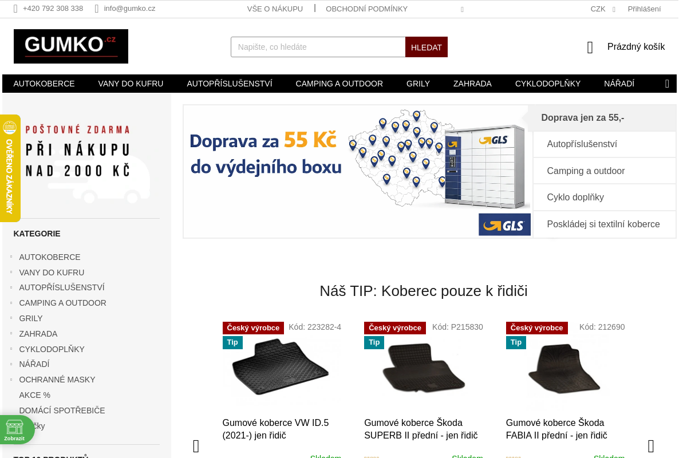Viewport: 687px width, 458px height.
Task: Click the HLEDAT search button
Action: pos(427,47)
